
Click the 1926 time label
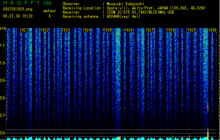[x=128, y=30]
